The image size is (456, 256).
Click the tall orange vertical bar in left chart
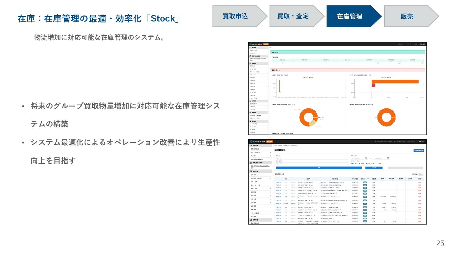[x=279, y=86]
